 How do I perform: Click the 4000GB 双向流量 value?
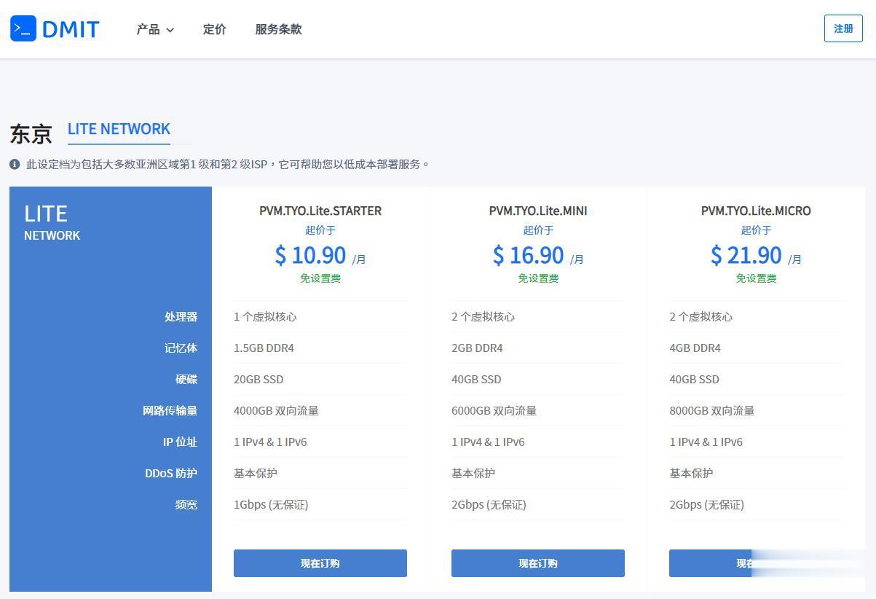coord(276,411)
